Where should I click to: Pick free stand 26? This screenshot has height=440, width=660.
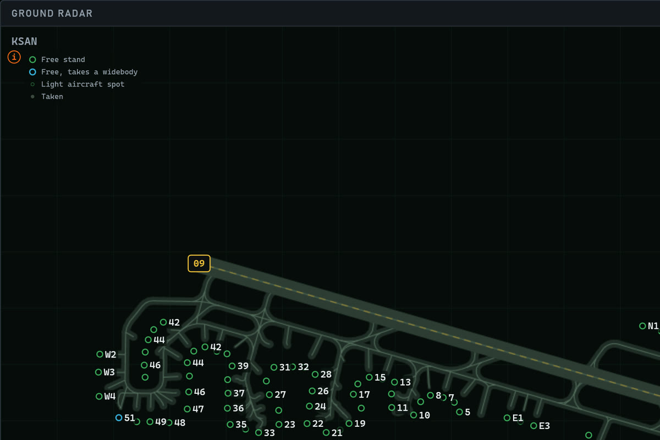(x=312, y=391)
